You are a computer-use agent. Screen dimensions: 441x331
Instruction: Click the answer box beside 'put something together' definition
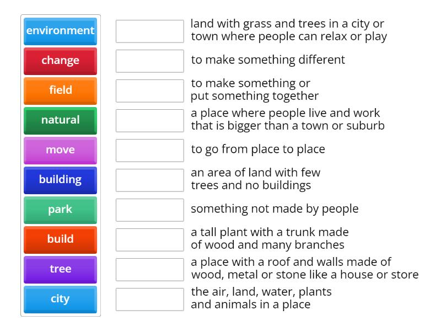(149, 91)
